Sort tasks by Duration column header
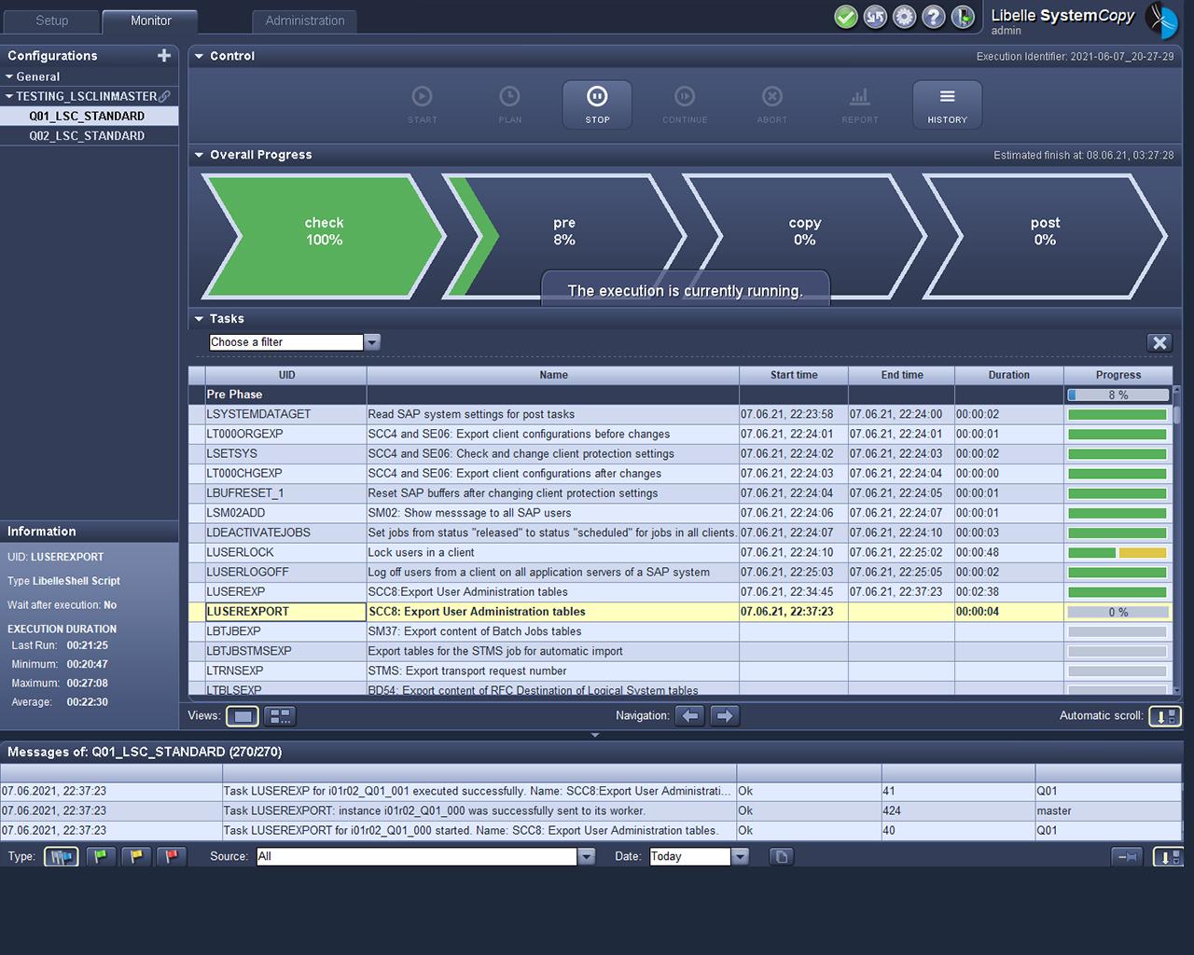The width and height of the screenshot is (1194, 955). click(x=1009, y=375)
